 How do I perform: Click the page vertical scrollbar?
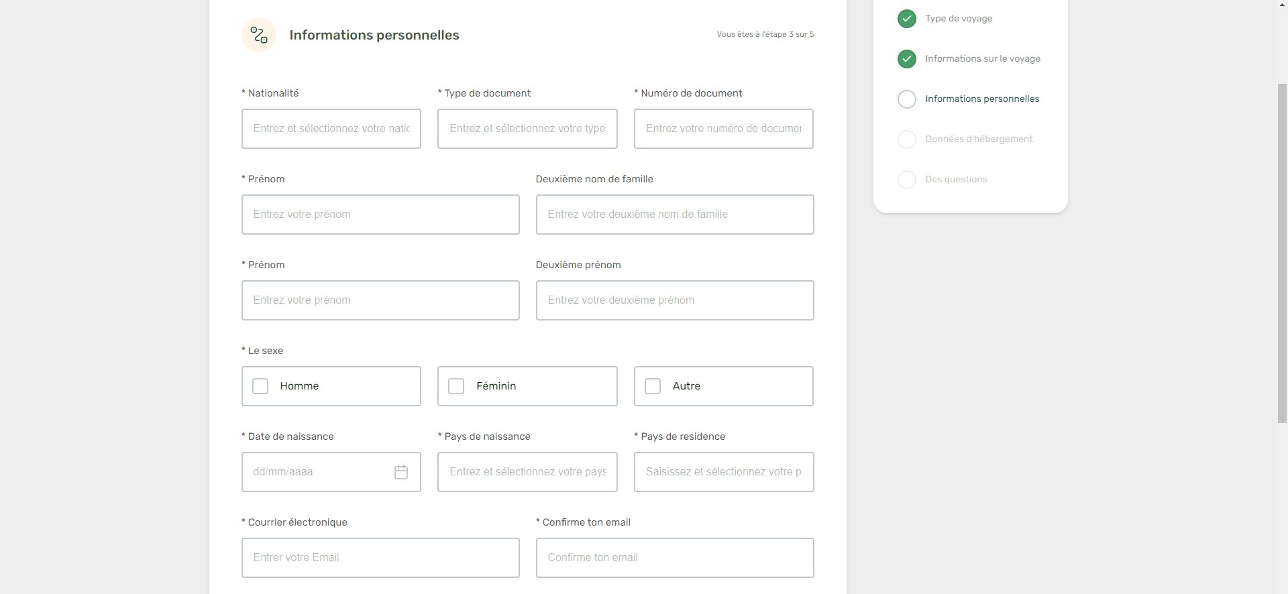tap(1282, 253)
